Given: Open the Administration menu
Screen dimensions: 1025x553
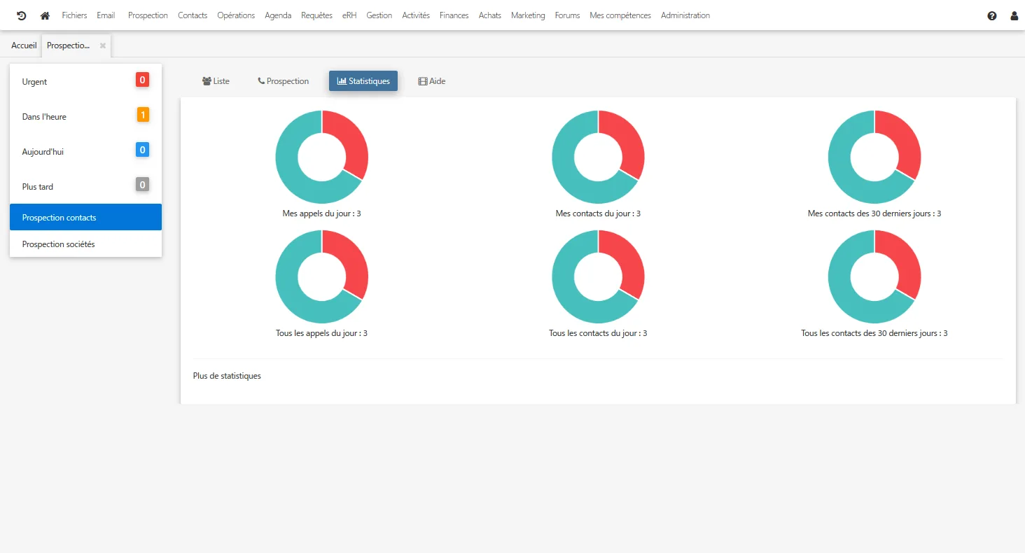Looking at the screenshot, I should 685,15.
